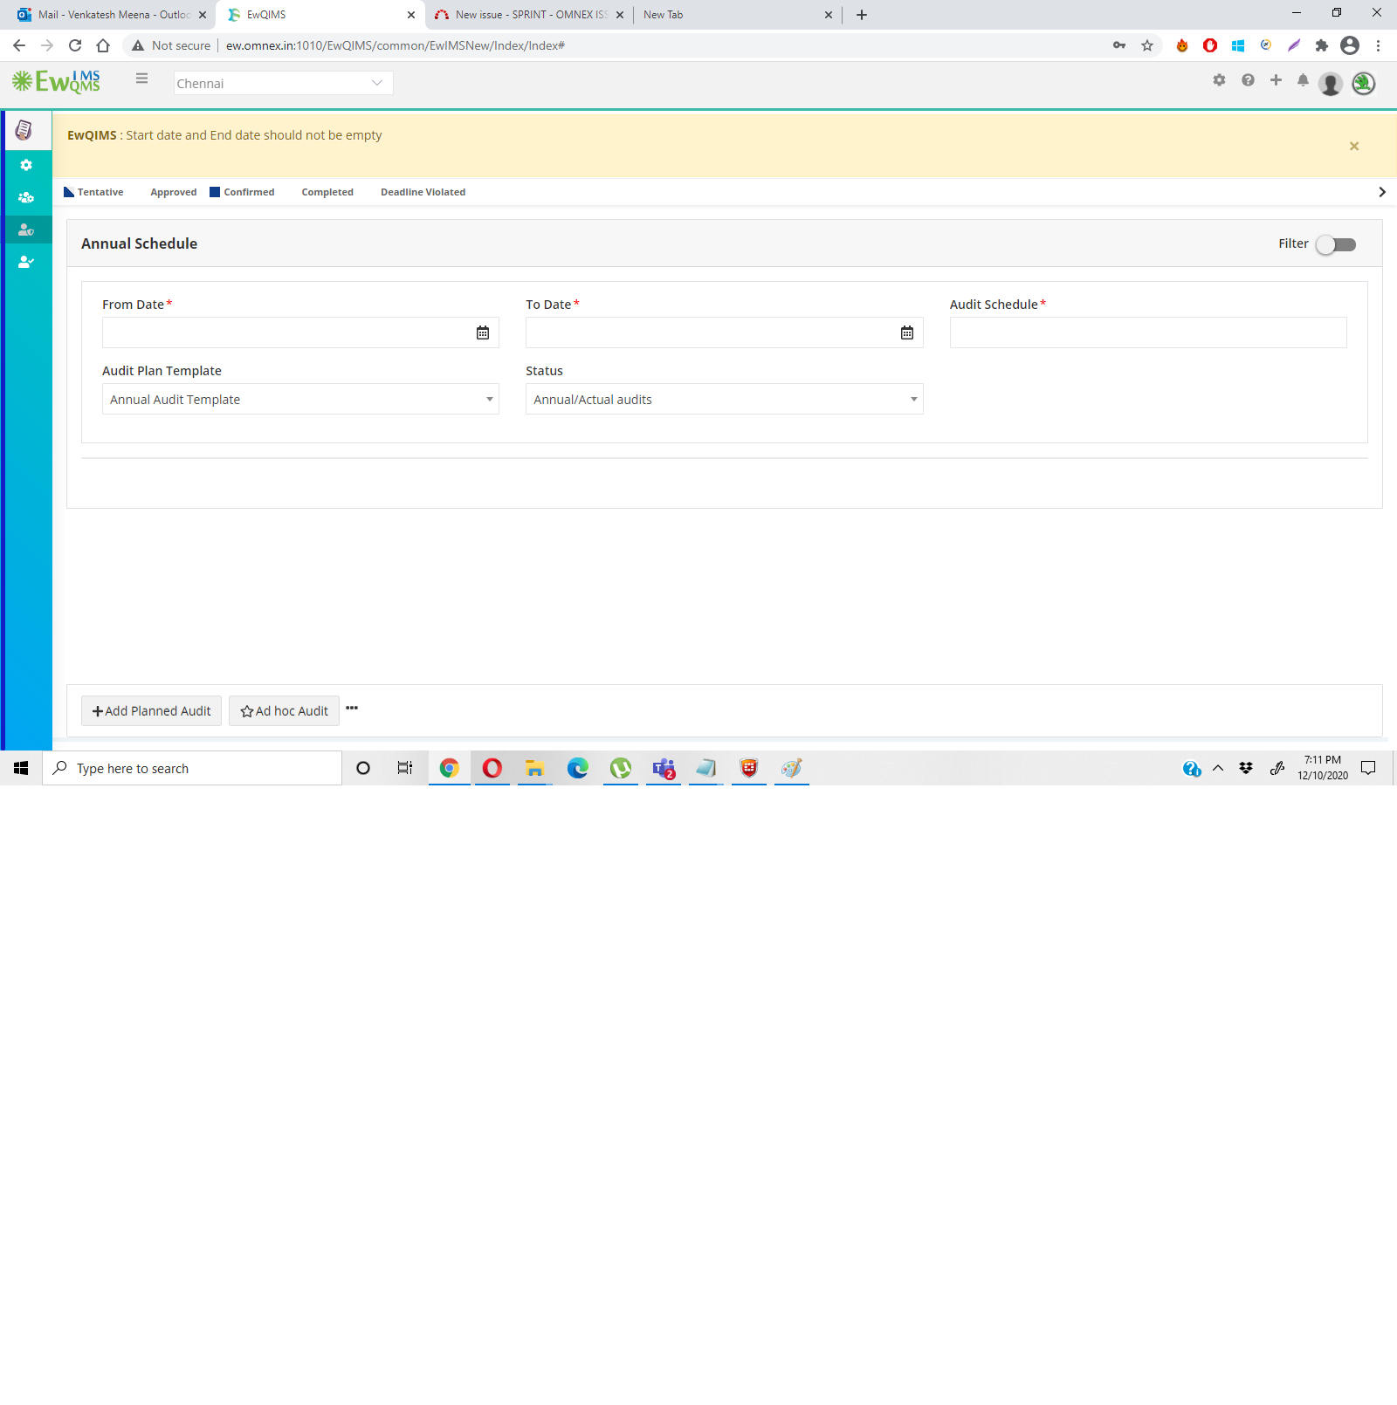Open the header settings gear icon
The width and height of the screenshot is (1397, 1405).
tap(1219, 80)
